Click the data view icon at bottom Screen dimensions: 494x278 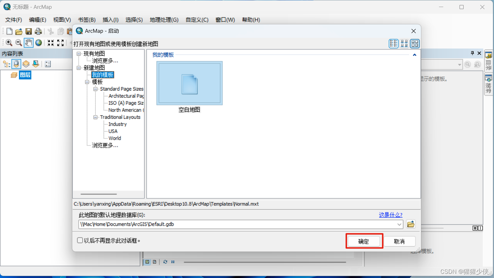(x=147, y=262)
